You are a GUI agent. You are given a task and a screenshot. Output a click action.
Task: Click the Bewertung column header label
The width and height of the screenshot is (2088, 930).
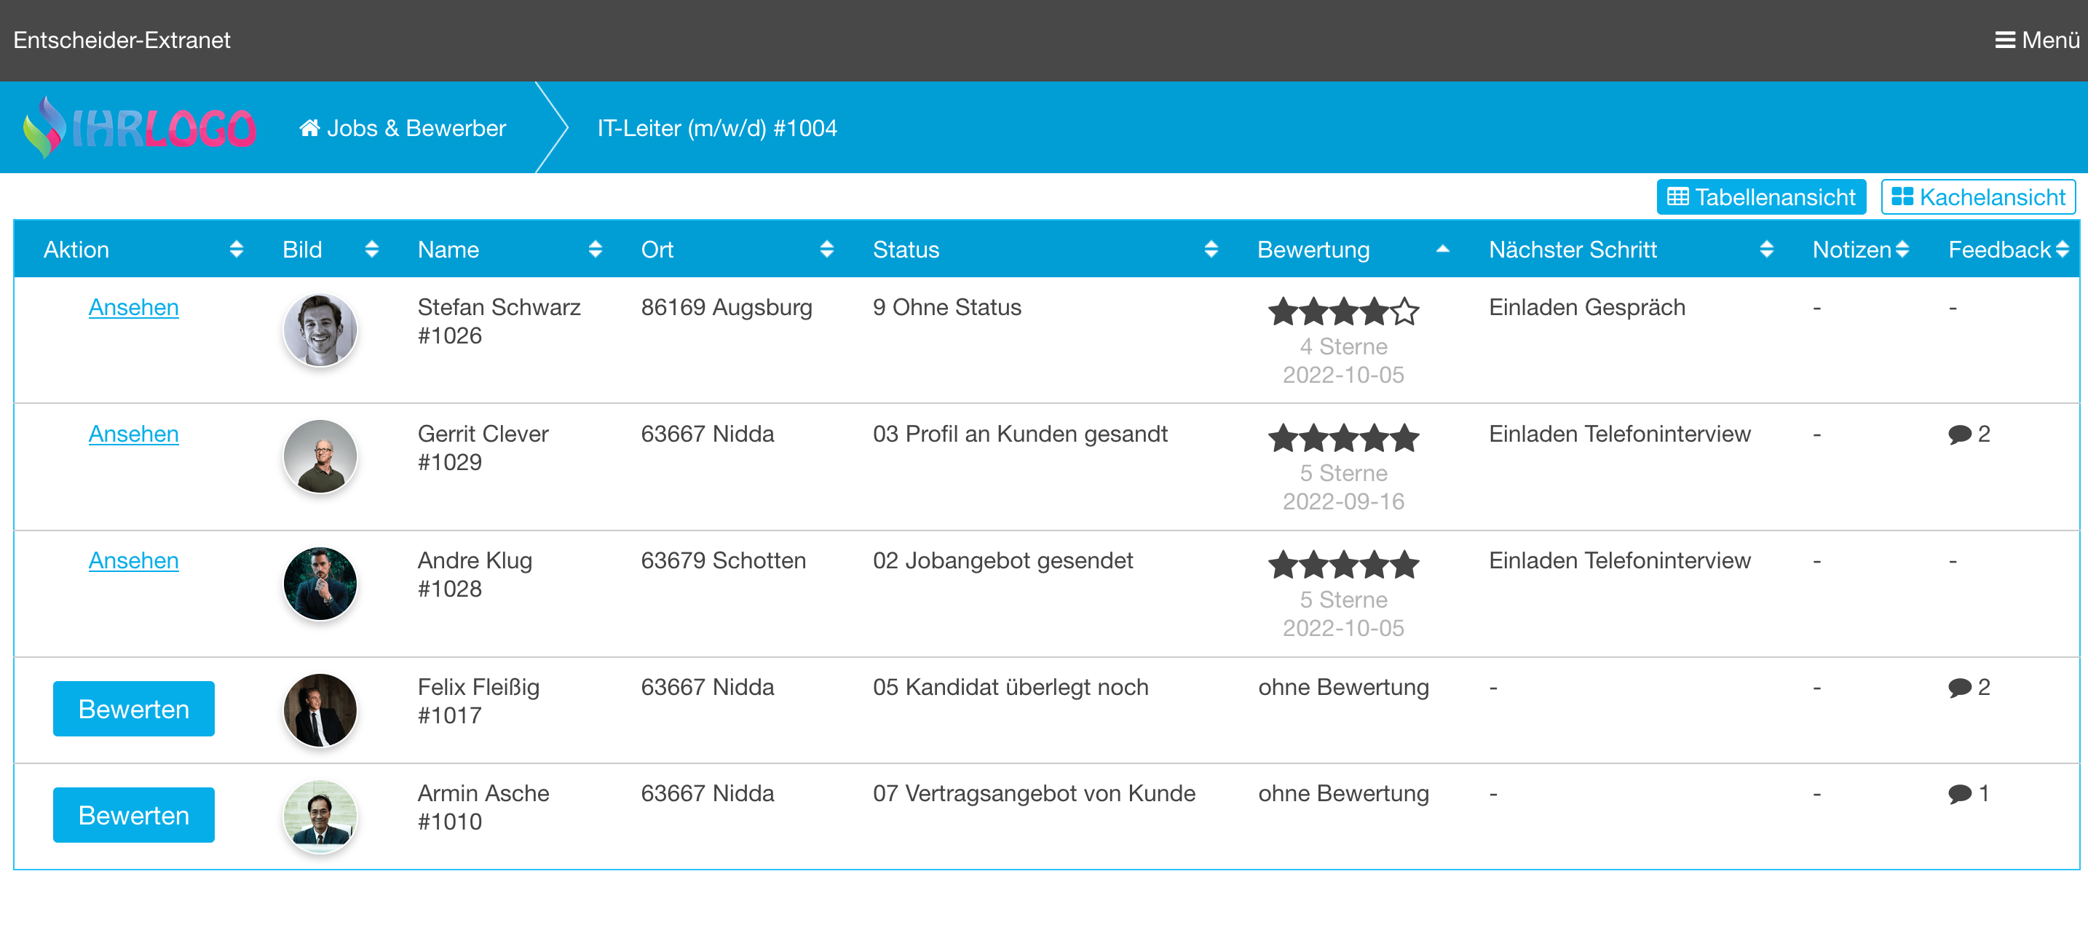coord(1313,250)
